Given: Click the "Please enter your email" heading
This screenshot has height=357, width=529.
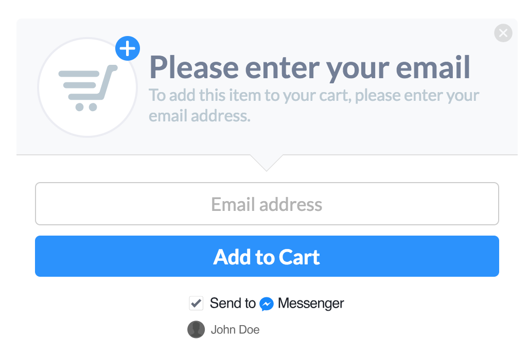Looking at the screenshot, I should [x=310, y=68].
